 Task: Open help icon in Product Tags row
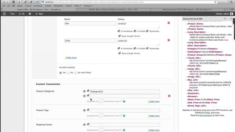click(x=124, y=116)
